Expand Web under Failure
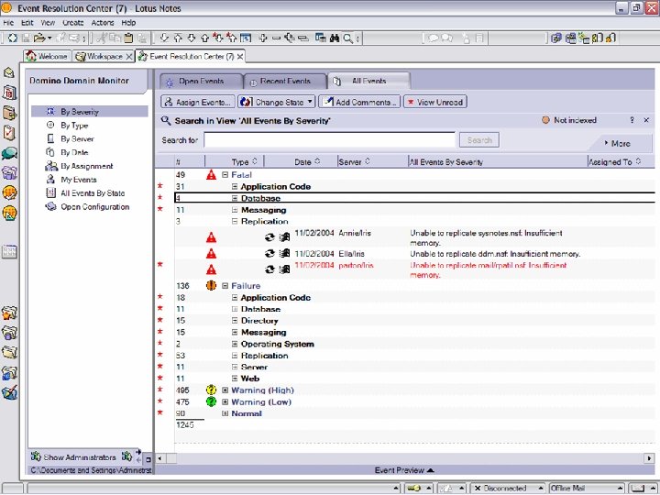Image resolution: width=660 pixels, height=495 pixels. coord(235,379)
